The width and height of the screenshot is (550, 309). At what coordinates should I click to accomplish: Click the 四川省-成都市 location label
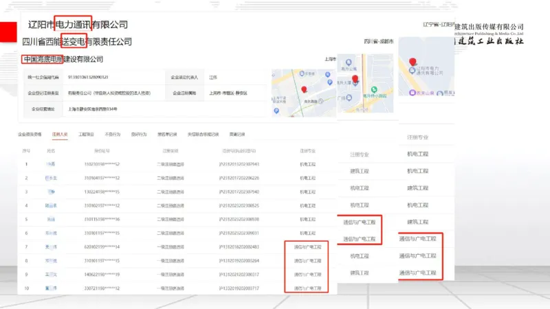pos(379,41)
